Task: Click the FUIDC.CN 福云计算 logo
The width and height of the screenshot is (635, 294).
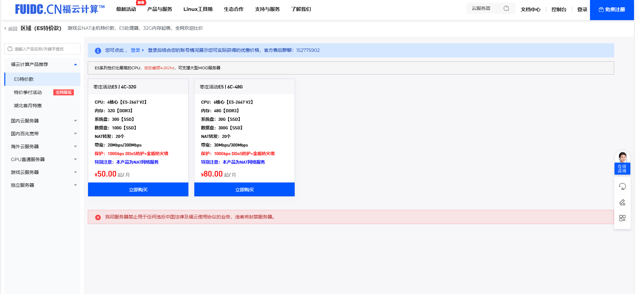Action: [x=60, y=9]
